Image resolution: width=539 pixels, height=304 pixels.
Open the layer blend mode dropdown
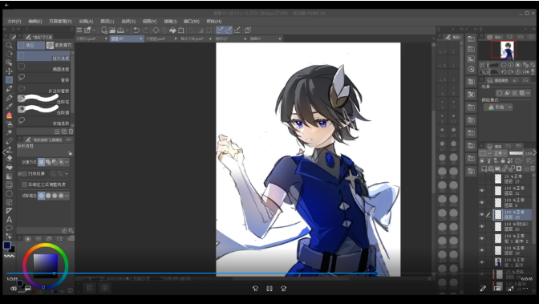point(500,153)
